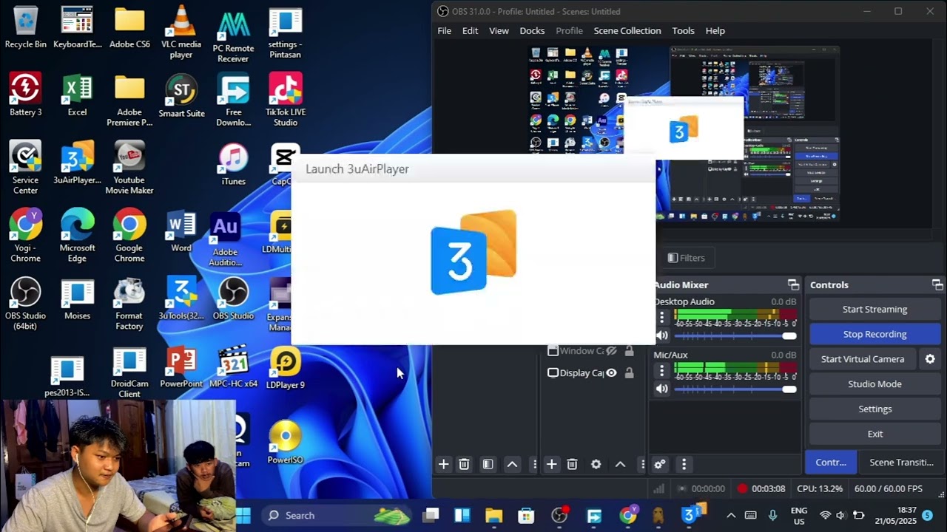Image resolution: width=947 pixels, height=532 pixels.
Task: Open the File menu in OBS
Action: coord(444,31)
